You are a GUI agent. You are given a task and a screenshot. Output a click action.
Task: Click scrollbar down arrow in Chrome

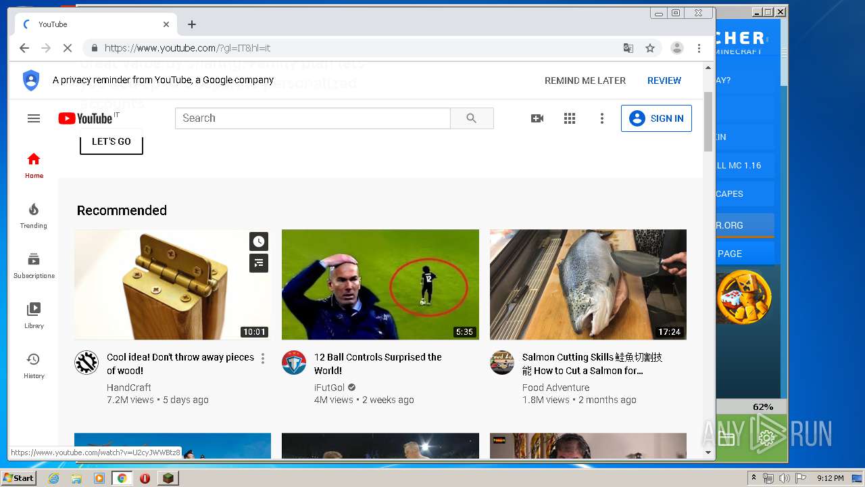[x=708, y=453]
